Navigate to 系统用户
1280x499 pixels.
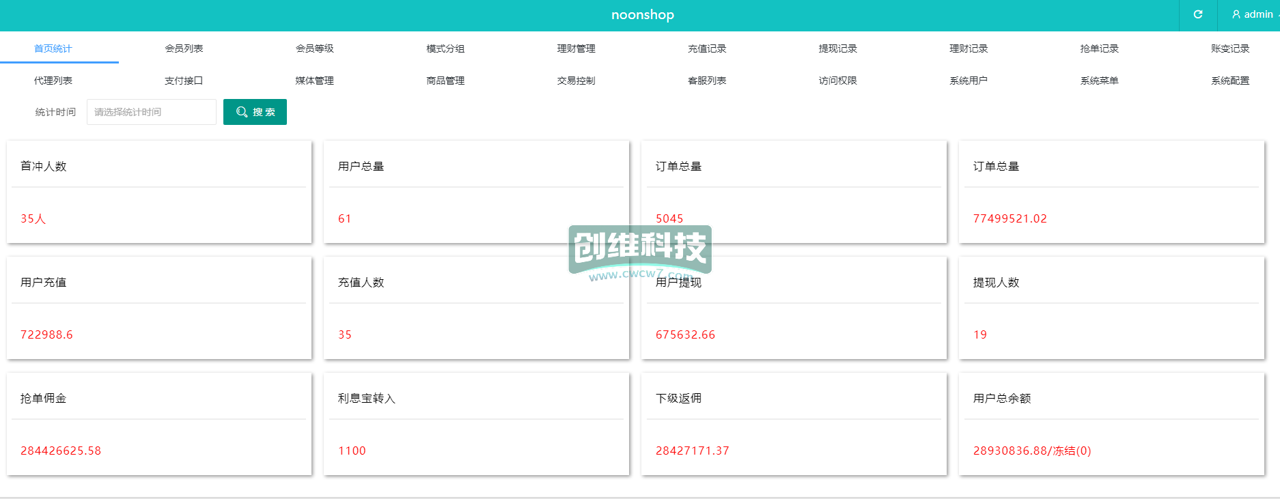pos(969,81)
